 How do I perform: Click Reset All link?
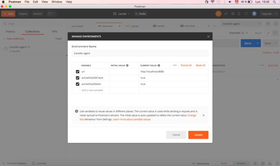point(200,65)
